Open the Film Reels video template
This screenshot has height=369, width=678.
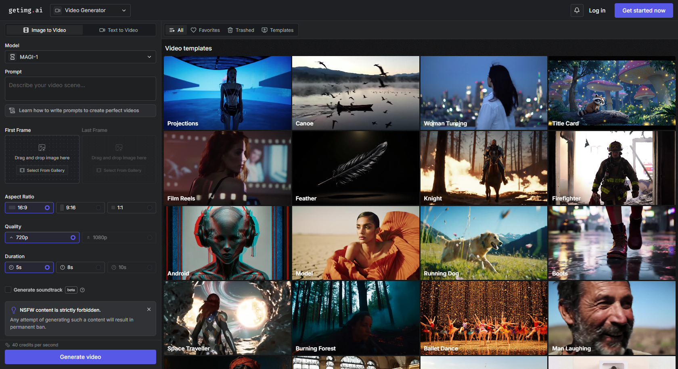click(x=227, y=168)
